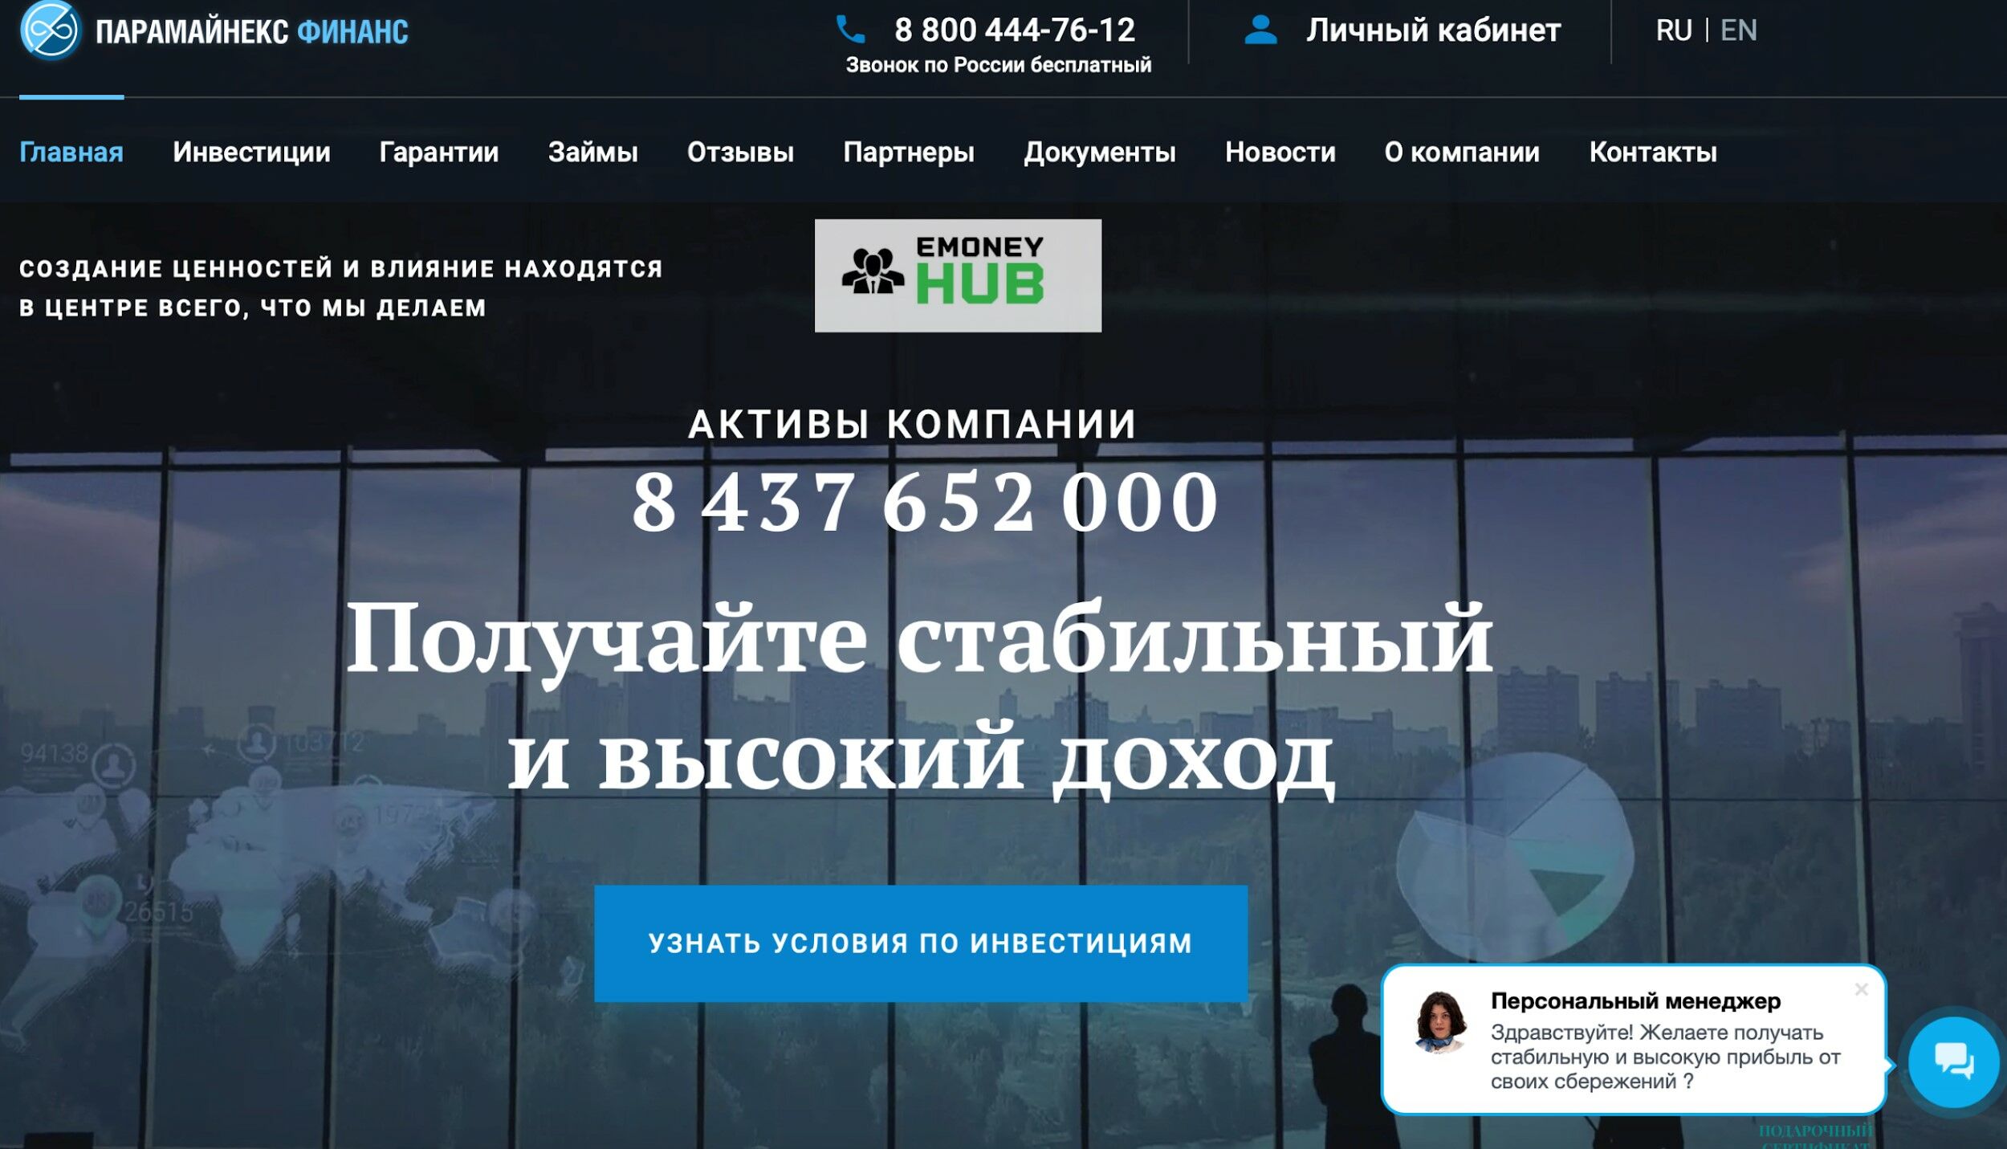This screenshot has width=2007, height=1149.
Task: Open the Новости section
Action: tap(1280, 152)
